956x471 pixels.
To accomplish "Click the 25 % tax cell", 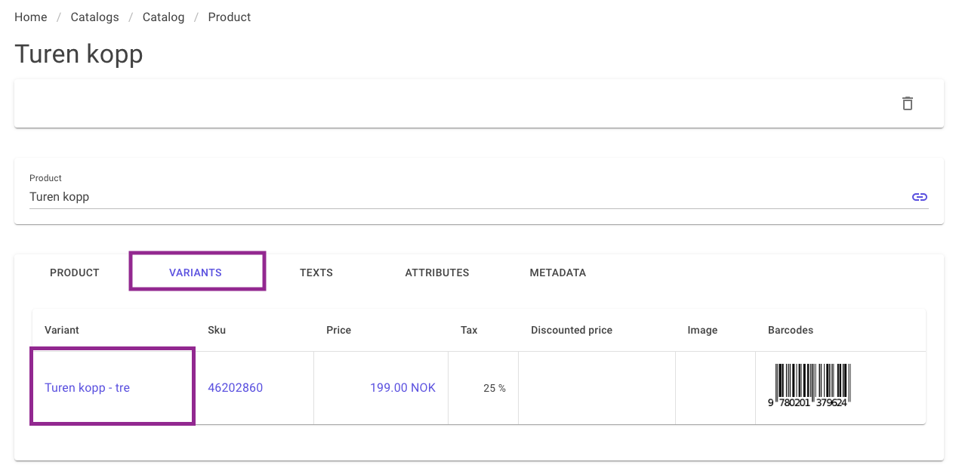I will tap(495, 388).
